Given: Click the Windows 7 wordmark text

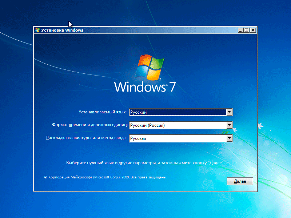Looking at the screenshot, I should coord(145,88).
